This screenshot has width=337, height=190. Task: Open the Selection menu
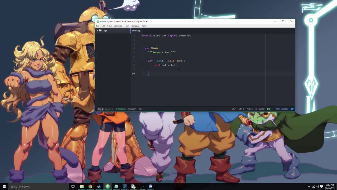pos(118,26)
